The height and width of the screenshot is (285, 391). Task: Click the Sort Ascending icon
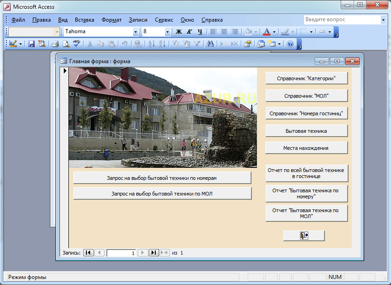pos(151,44)
